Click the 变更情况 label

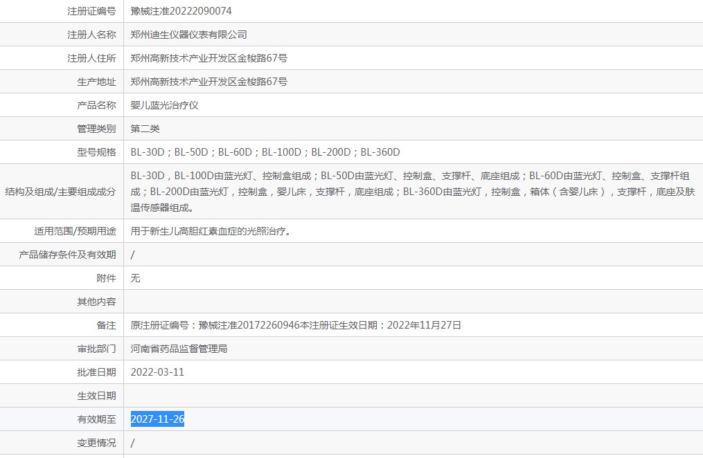click(96, 443)
